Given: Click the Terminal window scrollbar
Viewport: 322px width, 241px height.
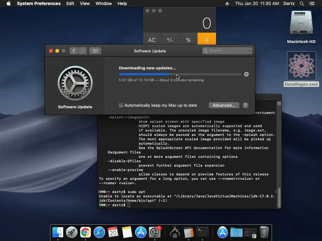Looking at the screenshot, I should (279, 198).
